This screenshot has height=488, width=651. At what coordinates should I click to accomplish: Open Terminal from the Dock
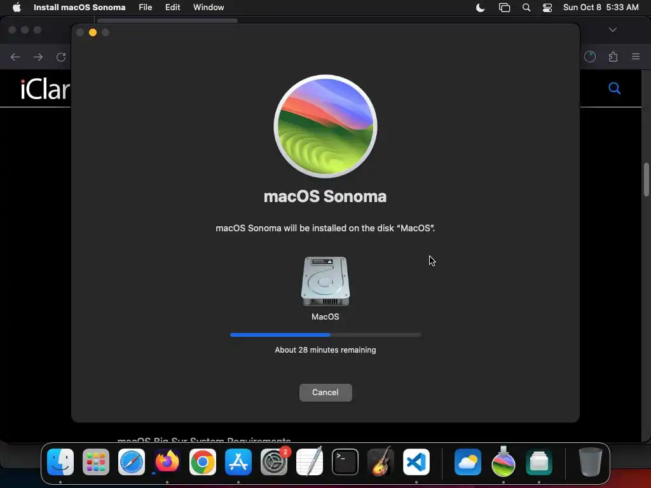345,462
